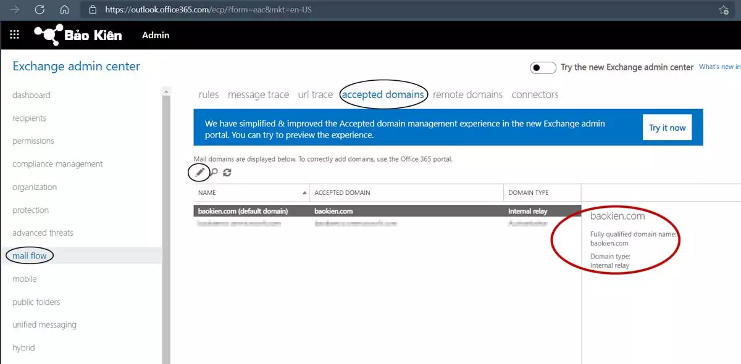This screenshot has height=364, width=741.
Task: Select the baokien.com (default domain) row
Action: [387, 211]
